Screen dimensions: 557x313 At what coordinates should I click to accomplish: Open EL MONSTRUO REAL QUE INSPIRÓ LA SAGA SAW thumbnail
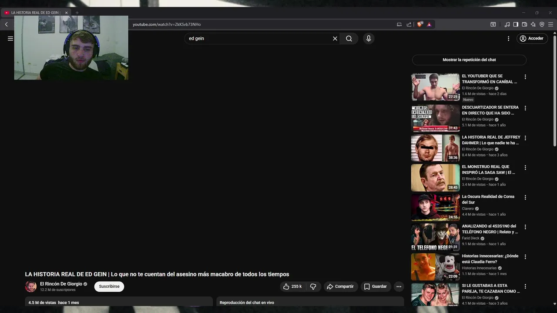[x=435, y=177]
